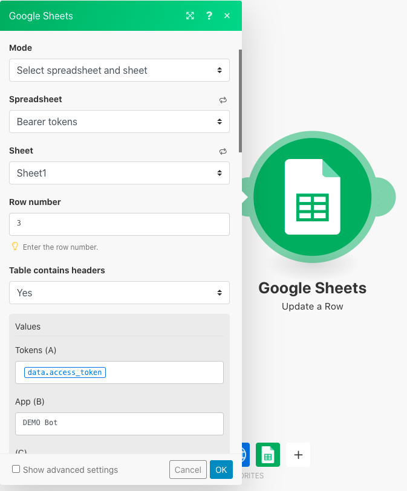407x491 pixels.
Task: Click the Google Sheets favorite icon in the toolbar
Action: click(268, 455)
